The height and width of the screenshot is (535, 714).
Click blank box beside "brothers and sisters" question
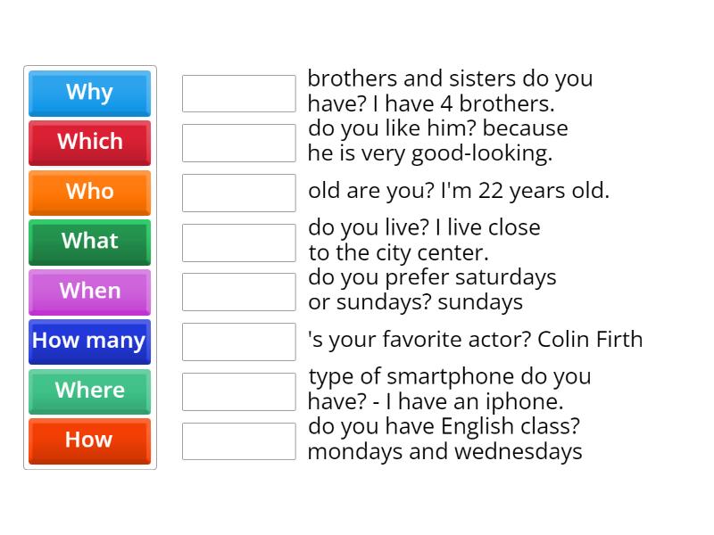(238, 94)
